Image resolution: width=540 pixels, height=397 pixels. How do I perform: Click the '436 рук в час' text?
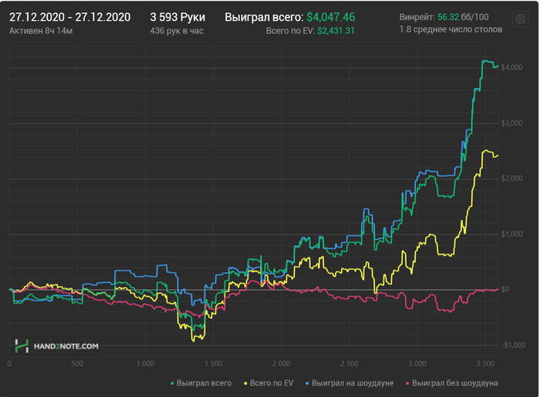click(177, 31)
